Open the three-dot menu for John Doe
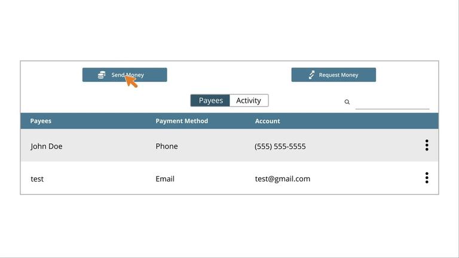This screenshot has width=459, height=258. point(427,145)
